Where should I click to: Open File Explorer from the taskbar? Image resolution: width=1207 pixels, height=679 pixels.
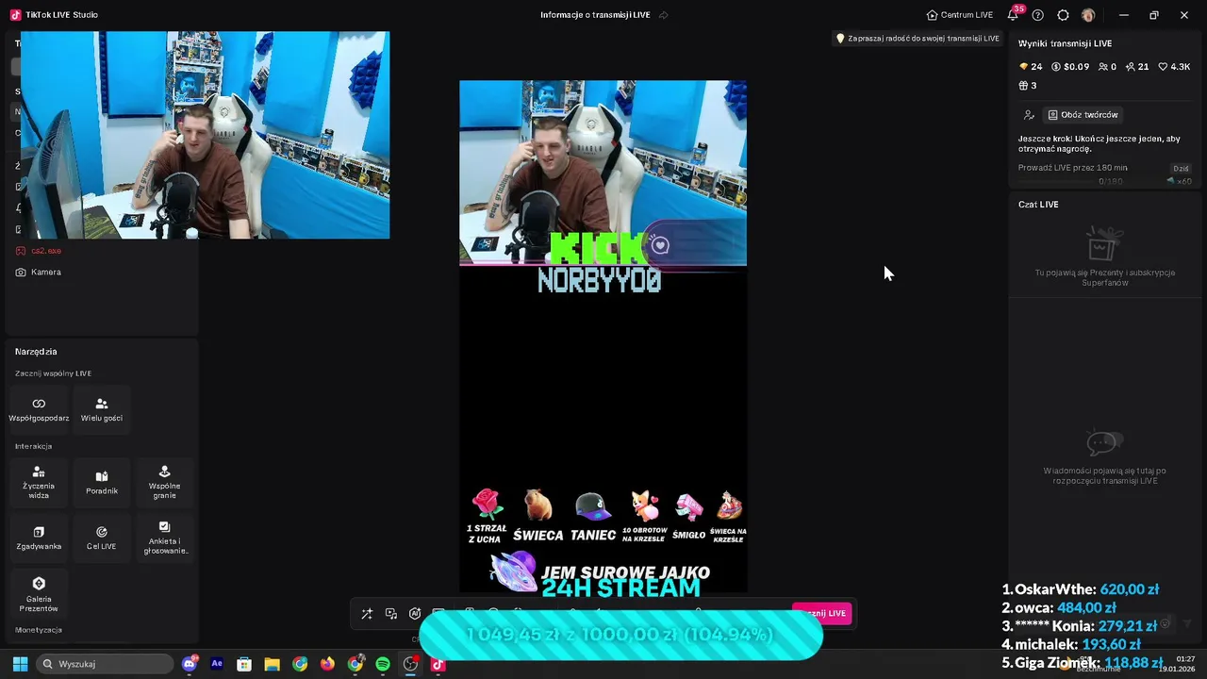272,664
